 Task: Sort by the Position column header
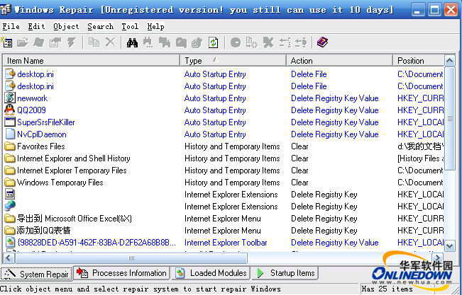point(419,61)
